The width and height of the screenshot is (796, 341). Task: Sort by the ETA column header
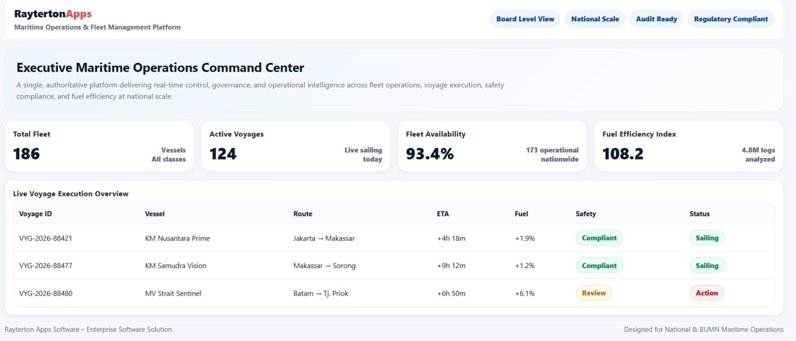443,214
